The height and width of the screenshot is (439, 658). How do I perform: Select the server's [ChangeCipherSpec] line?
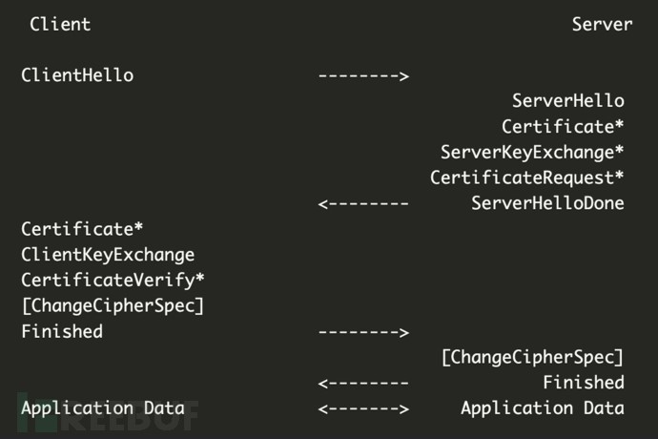(x=532, y=358)
